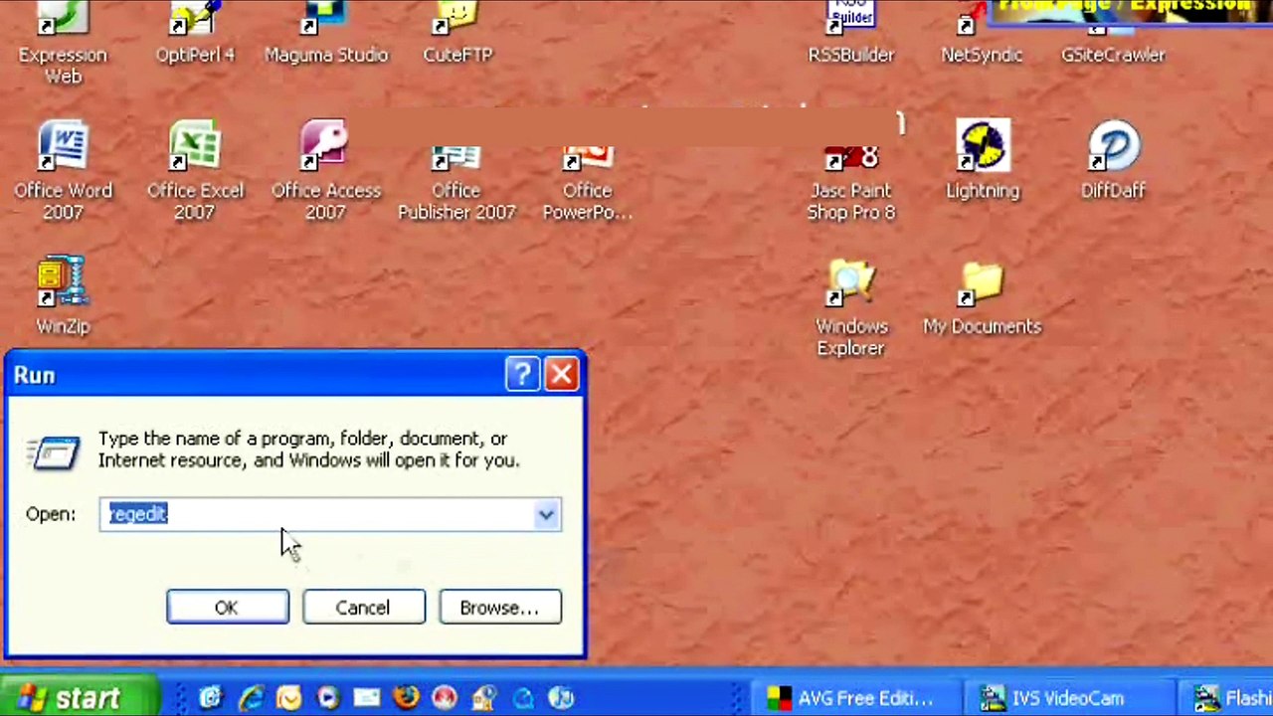Click the Windows Explorer desktop icon

tap(851, 307)
